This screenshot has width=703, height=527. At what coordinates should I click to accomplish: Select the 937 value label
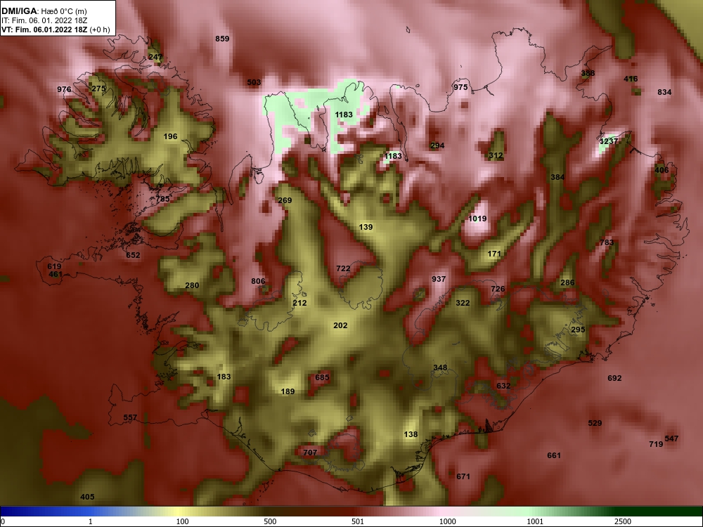tap(439, 279)
